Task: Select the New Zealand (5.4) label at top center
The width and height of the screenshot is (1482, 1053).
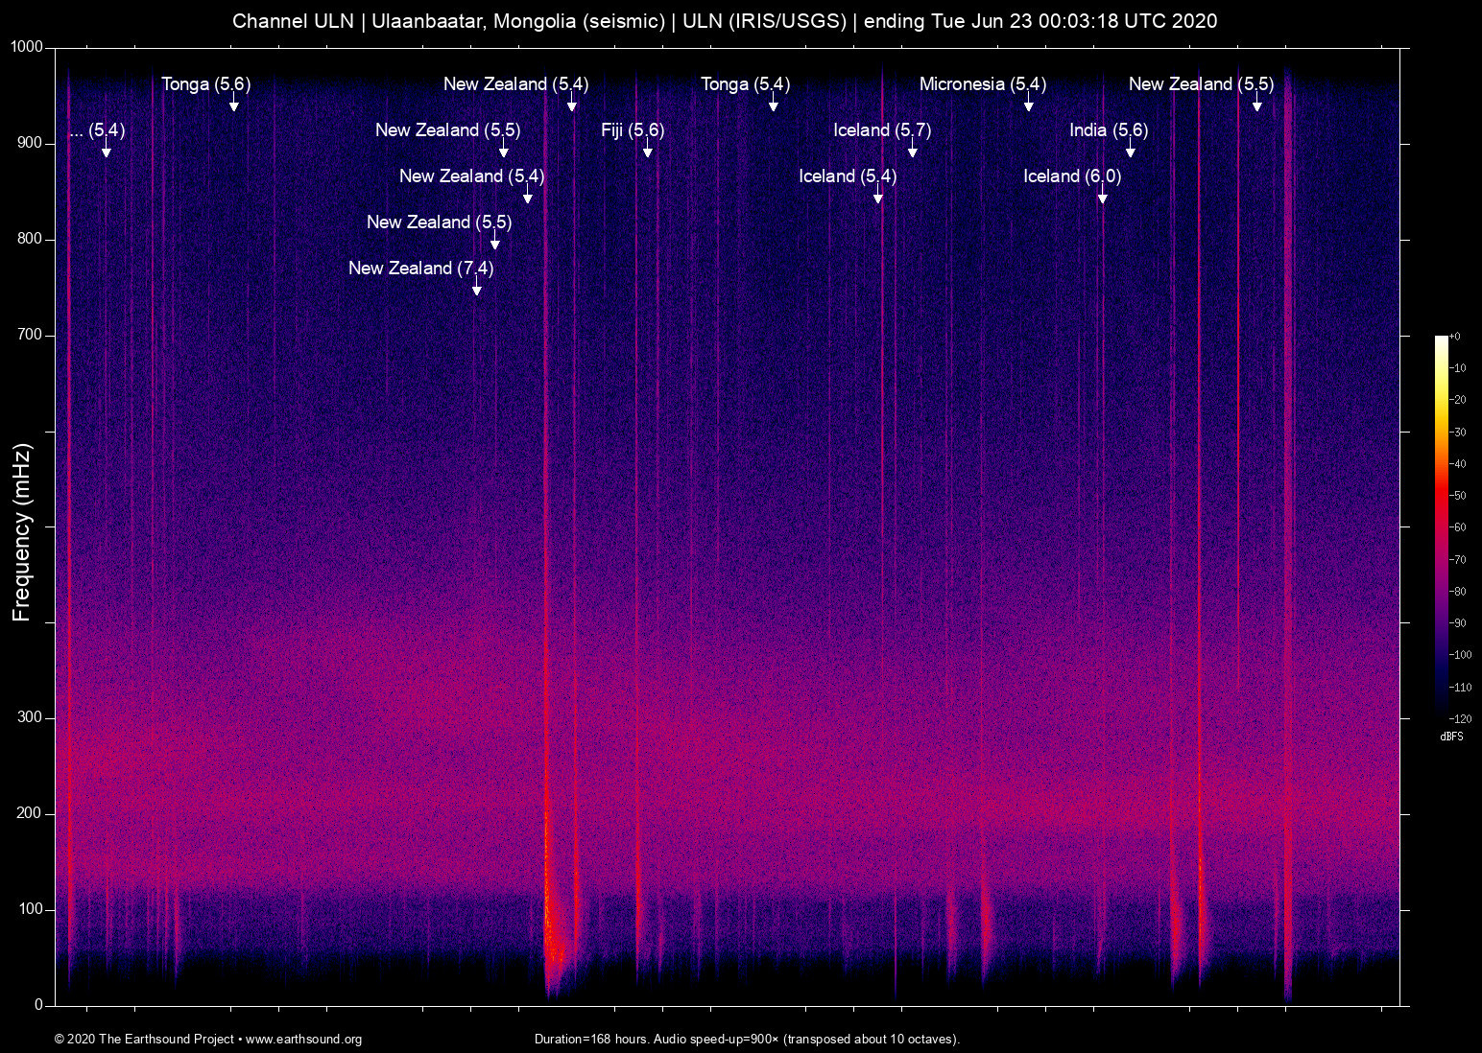Action: [x=514, y=84]
